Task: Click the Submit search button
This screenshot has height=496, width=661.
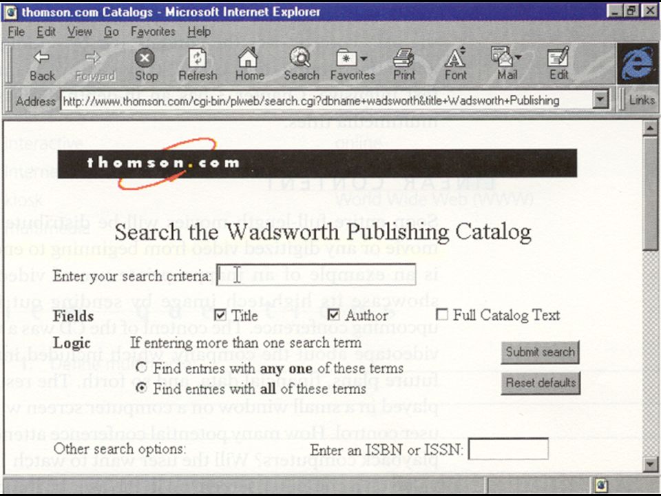Action: pyautogui.click(x=540, y=352)
